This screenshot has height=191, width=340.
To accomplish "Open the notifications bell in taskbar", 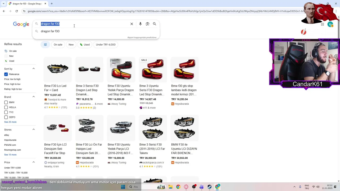I will [x=335, y=187].
